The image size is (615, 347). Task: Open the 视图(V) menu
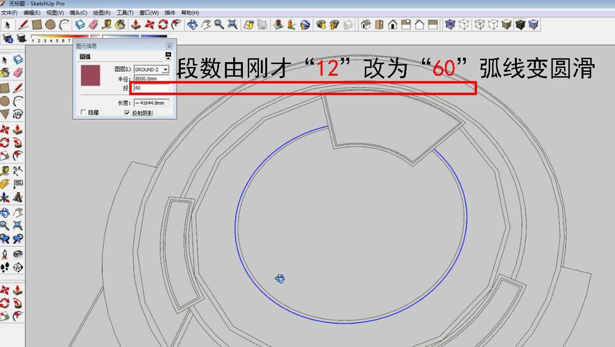click(55, 12)
